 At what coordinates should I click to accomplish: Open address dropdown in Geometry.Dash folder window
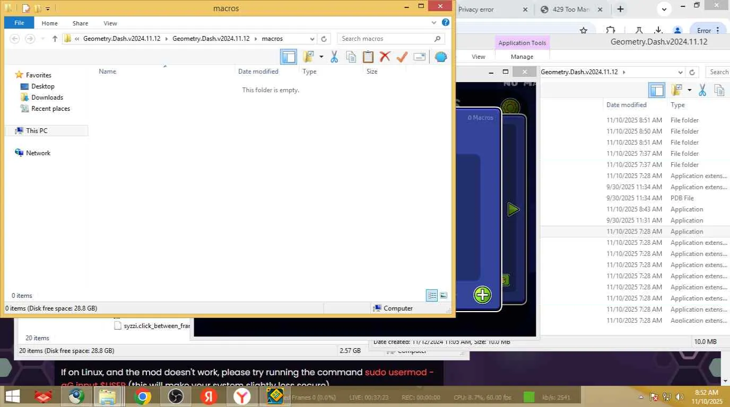680,72
